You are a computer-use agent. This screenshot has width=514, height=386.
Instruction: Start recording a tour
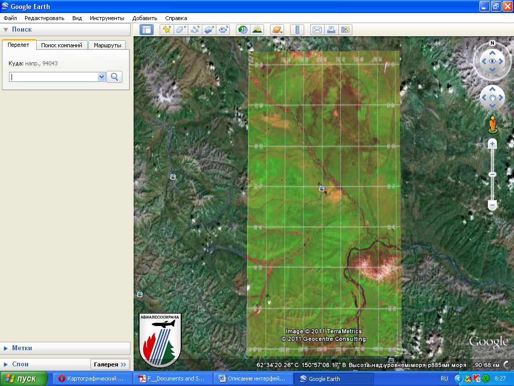coord(224,29)
